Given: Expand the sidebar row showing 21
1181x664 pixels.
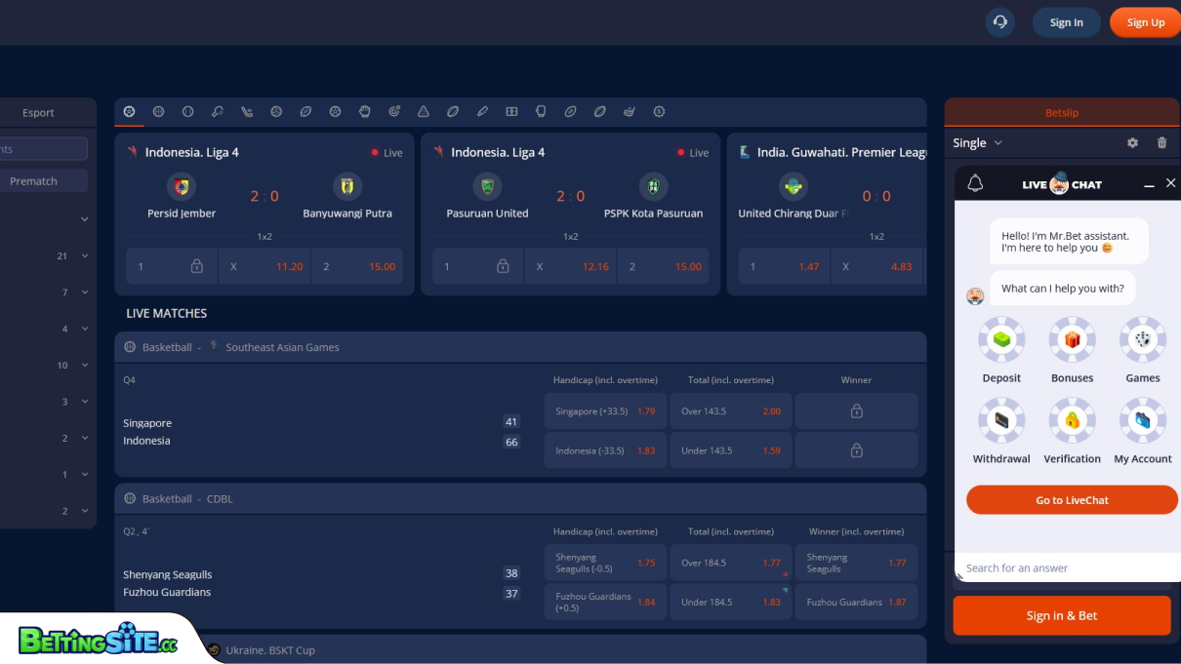Looking at the screenshot, I should (x=84, y=256).
